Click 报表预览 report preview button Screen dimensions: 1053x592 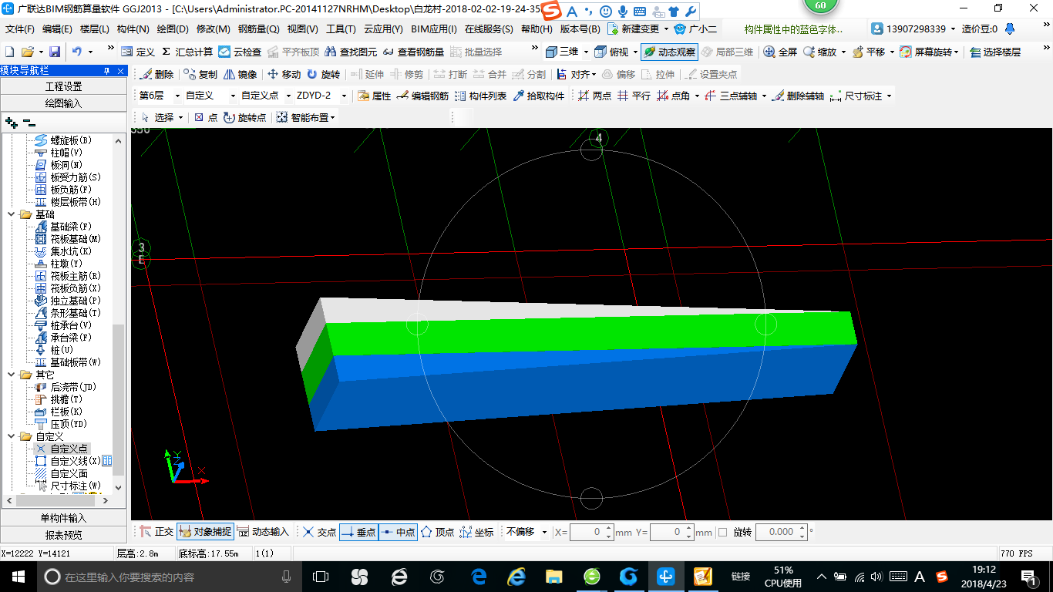(x=63, y=534)
